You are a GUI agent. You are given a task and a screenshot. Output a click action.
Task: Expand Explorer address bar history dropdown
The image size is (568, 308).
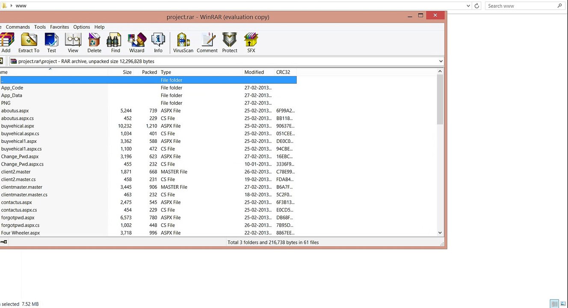468,6
